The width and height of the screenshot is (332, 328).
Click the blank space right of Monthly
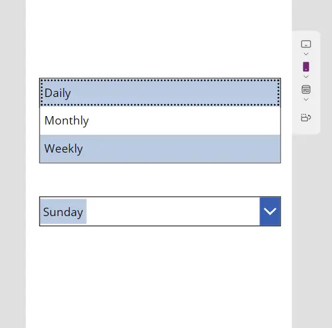tap(184, 120)
